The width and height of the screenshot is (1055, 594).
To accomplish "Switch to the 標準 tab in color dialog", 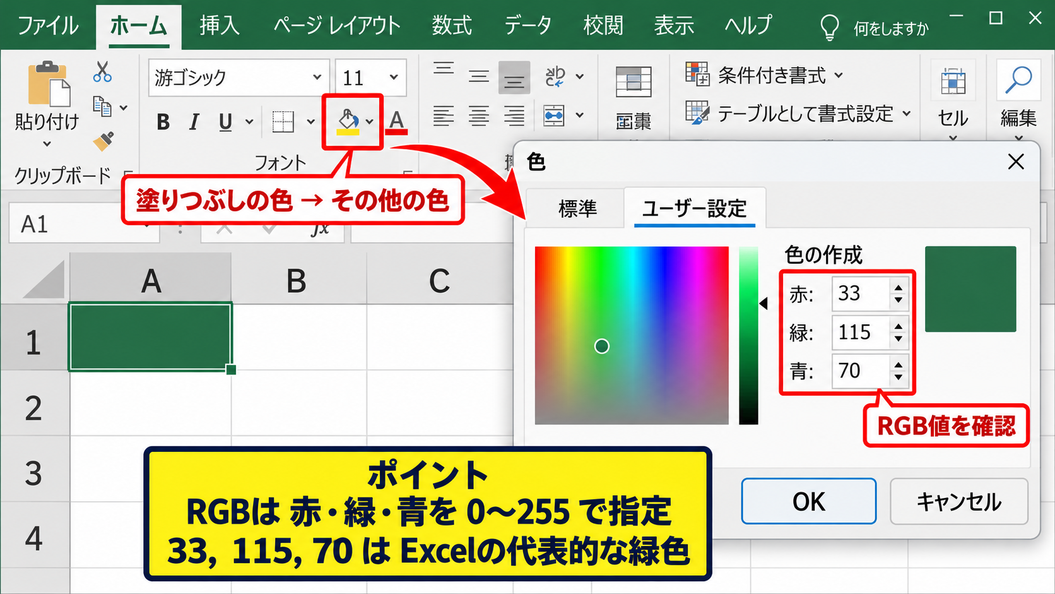I will tap(577, 208).
